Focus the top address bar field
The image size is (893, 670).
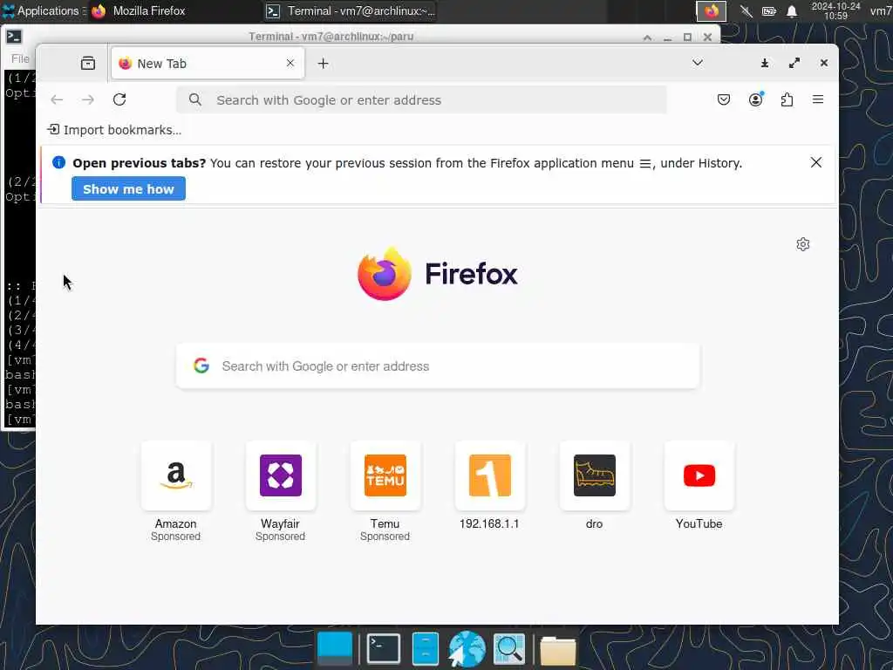click(421, 99)
